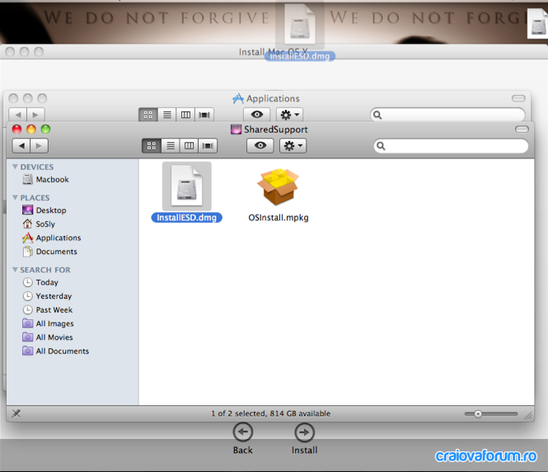The height and width of the screenshot is (472, 548).
Task: Grab the window resize corner handle
Action: pos(528,416)
